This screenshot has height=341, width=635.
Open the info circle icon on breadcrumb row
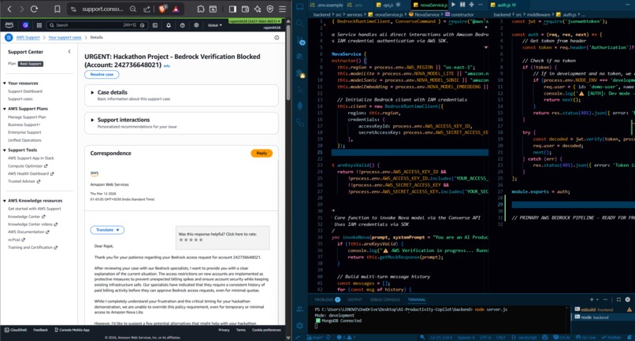point(277,38)
